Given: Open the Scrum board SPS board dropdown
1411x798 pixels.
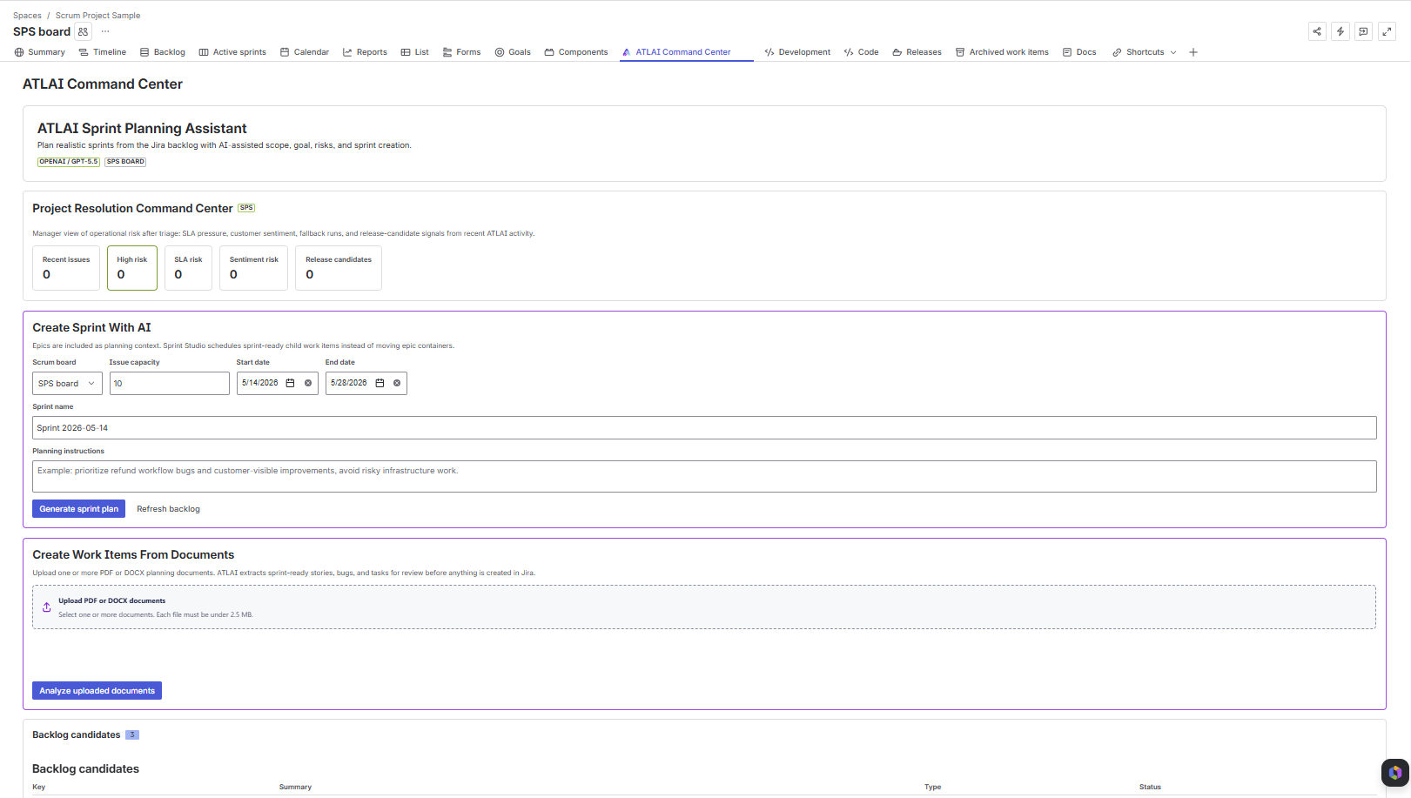Looking at the screenshot, I should (x=67, y=384).
